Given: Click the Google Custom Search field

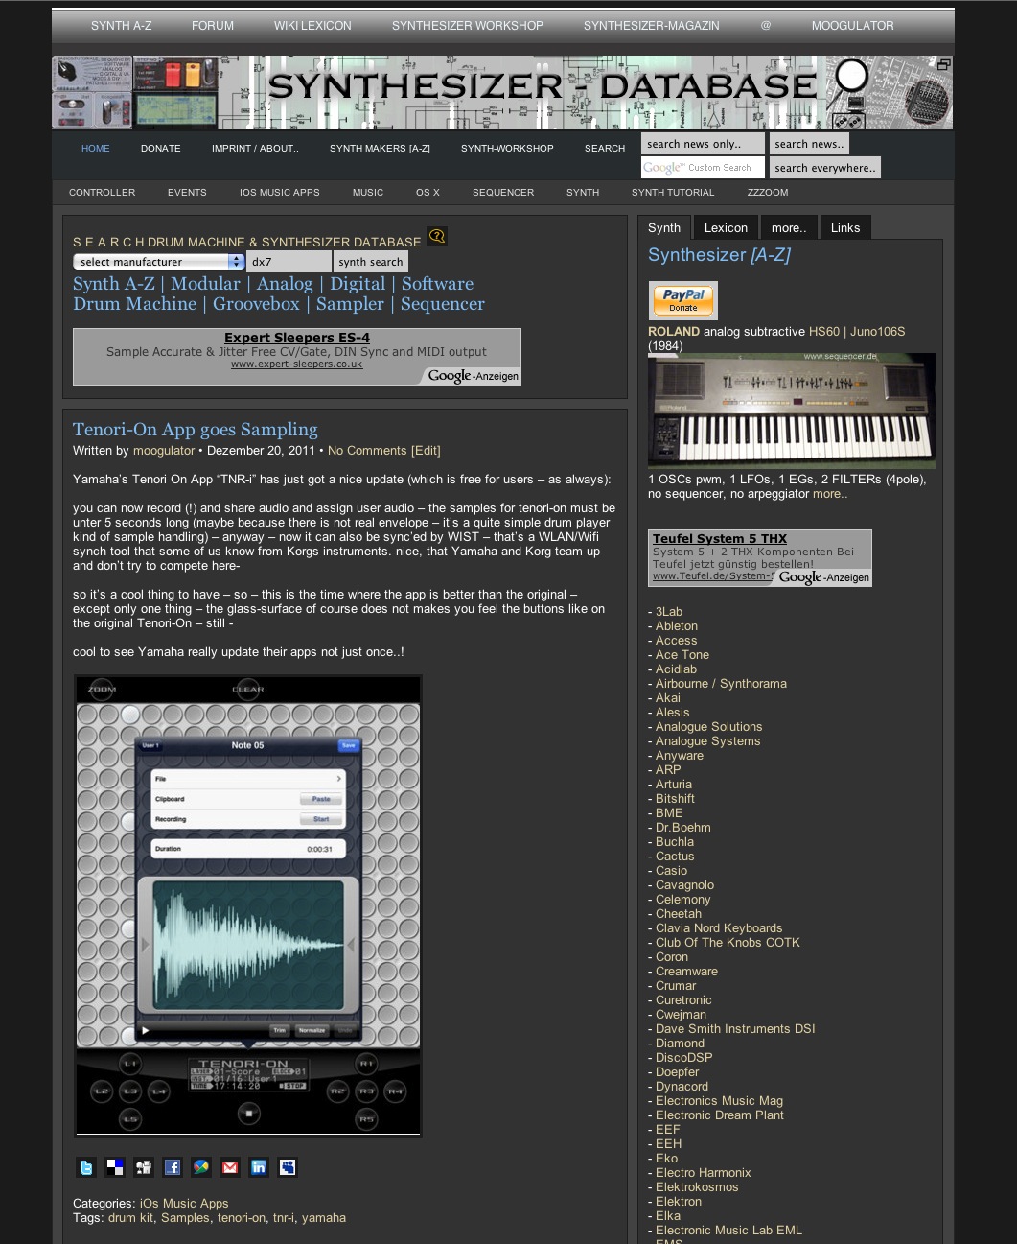Looking at the screenshot, I should [x=703, y=168].
